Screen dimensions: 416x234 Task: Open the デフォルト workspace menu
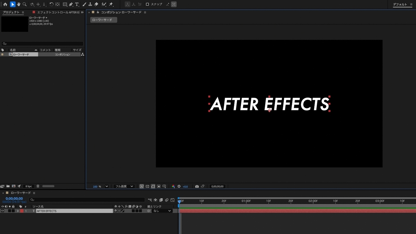pyautogui.click(x=411, y=5)
